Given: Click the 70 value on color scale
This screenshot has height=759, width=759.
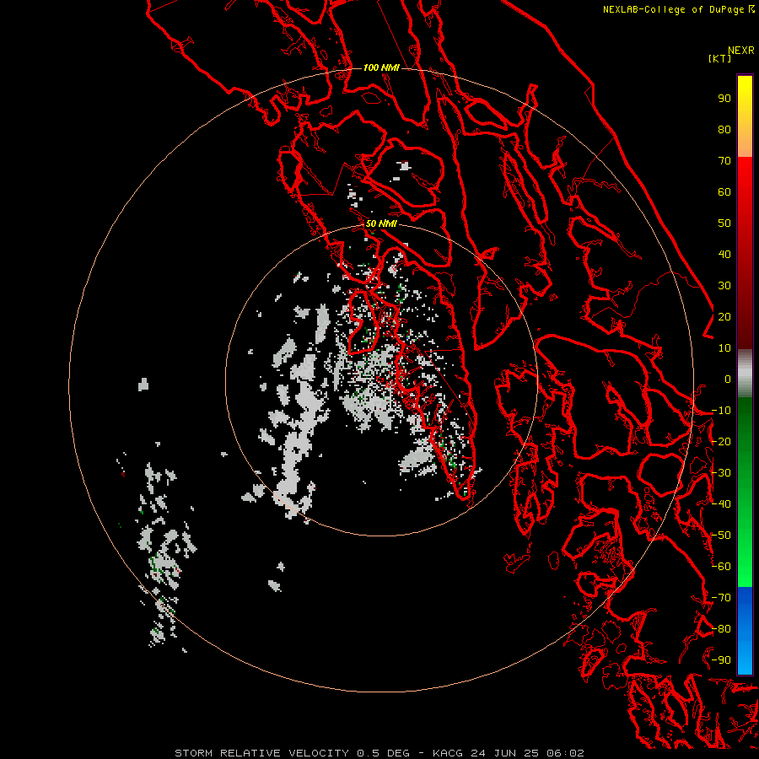Looking at the screenshot, I should point(724,161).
